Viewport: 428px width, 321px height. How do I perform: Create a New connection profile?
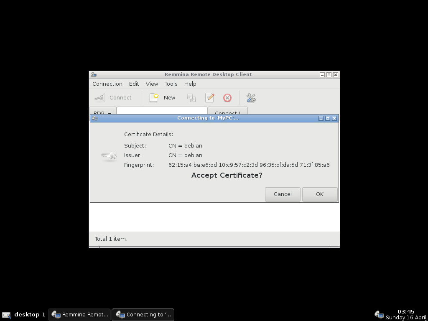[x=163, y=98]
